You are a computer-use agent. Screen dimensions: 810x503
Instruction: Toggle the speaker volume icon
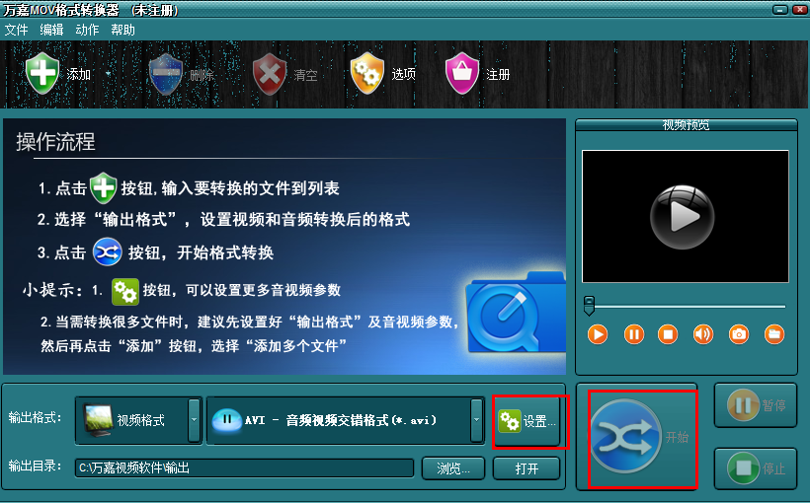703,334
